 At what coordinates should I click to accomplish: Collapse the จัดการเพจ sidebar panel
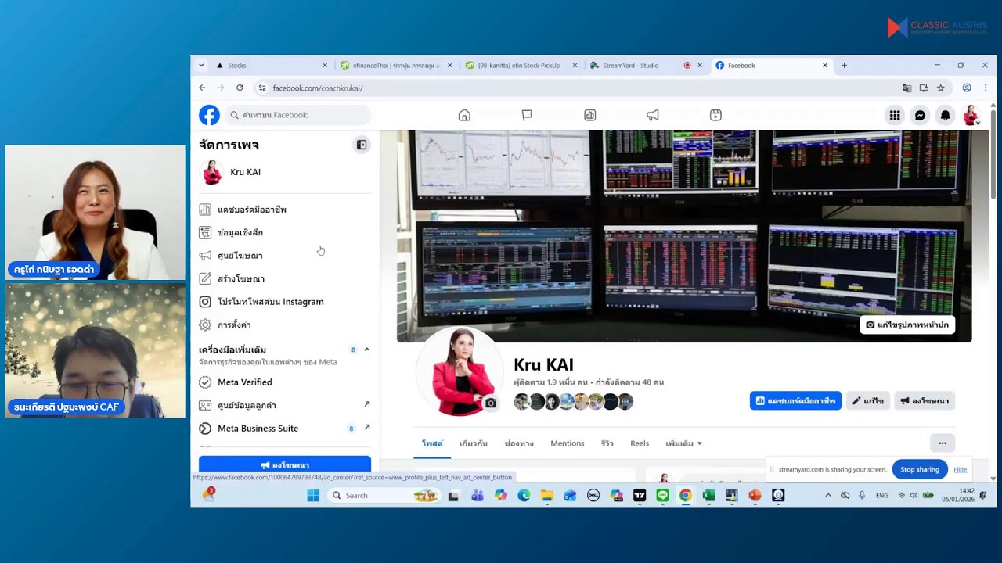tap(362, 145)
